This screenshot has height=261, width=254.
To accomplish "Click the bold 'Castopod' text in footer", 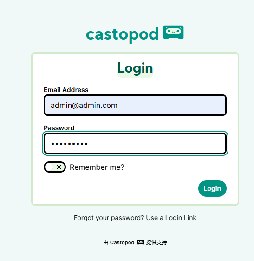I will click(122, 242).
